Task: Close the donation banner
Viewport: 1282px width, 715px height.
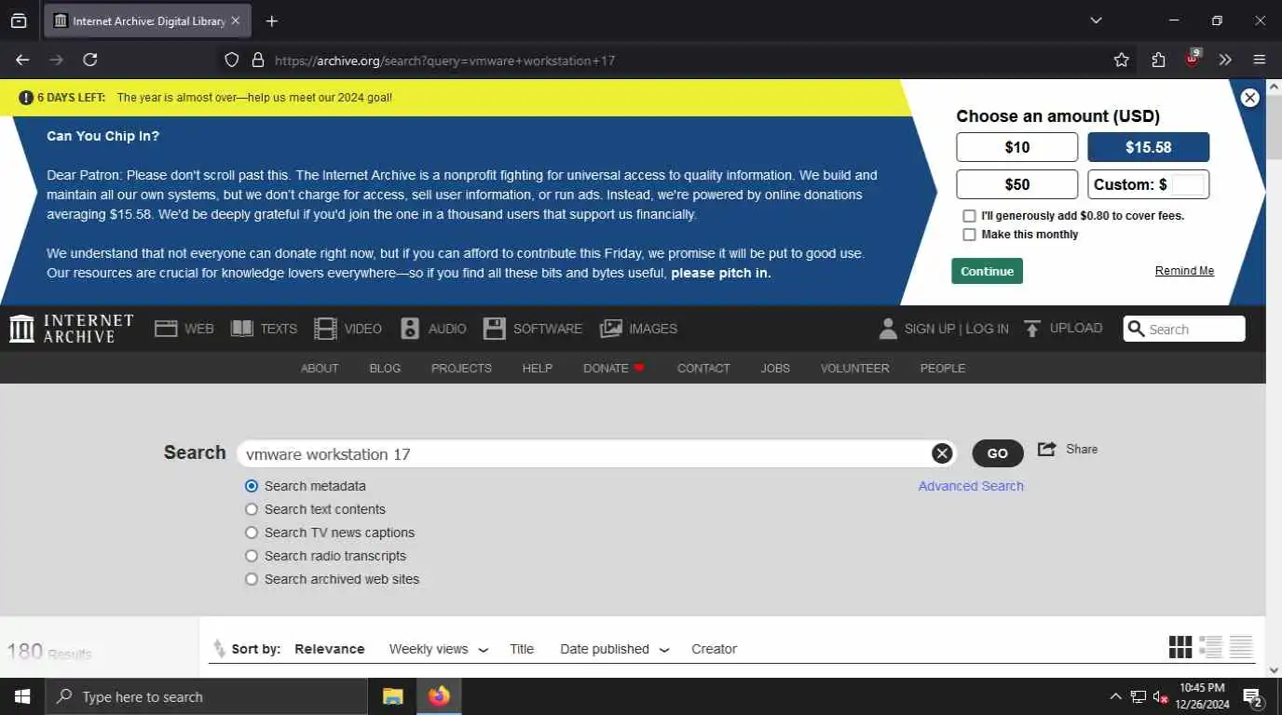Action: coord(1250,98)
